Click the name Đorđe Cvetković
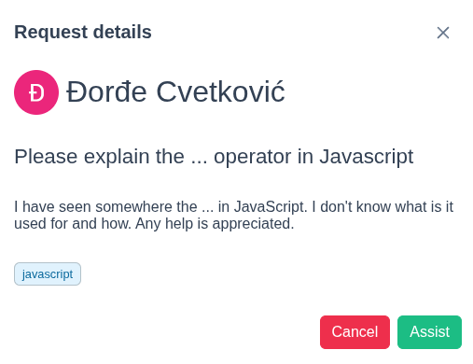The height and width of the screenshot is (364, 473). click(175, 91)
